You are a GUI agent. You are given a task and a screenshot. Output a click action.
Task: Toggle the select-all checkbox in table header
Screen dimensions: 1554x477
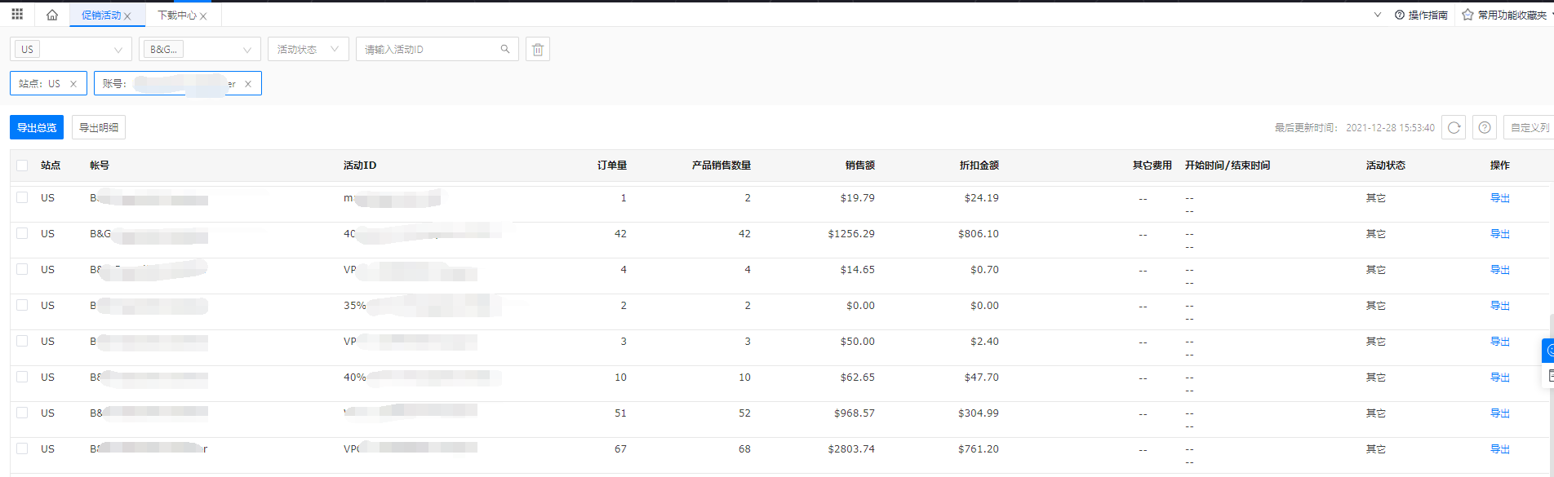22,166
